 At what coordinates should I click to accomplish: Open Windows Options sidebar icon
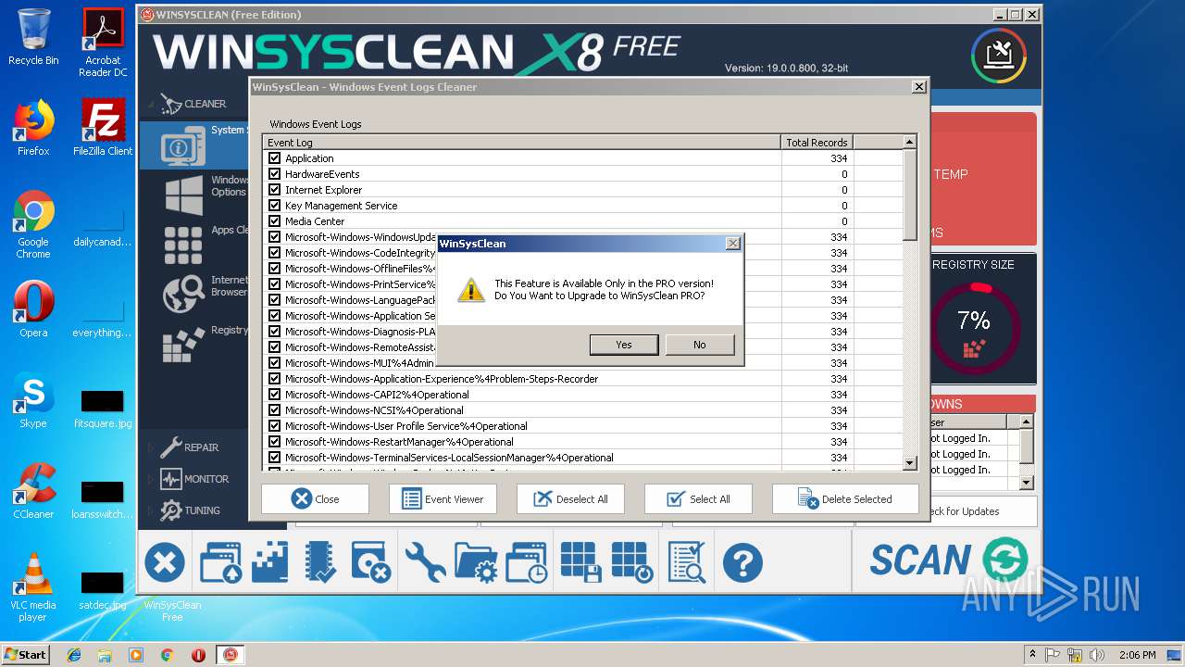tap(183, 195)
